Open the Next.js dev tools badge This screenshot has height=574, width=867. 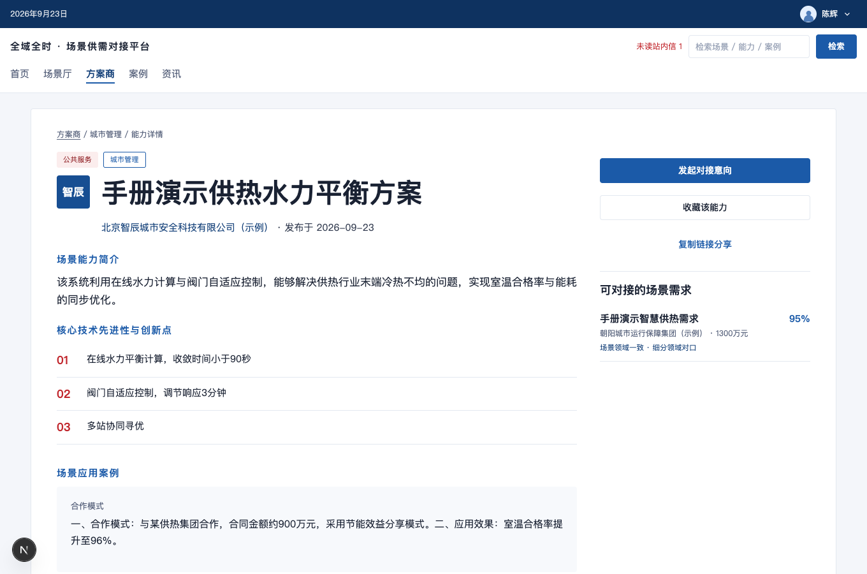click(24, 550)
